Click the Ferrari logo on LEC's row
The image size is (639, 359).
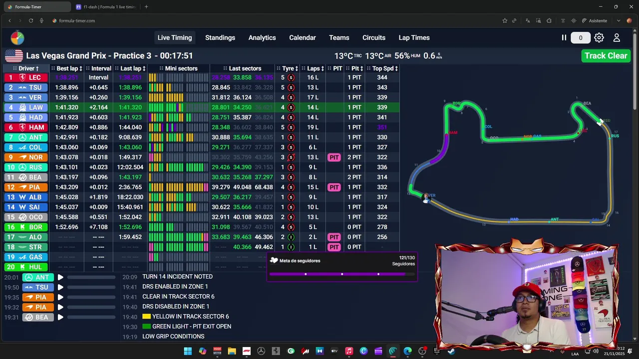(22, 77)
